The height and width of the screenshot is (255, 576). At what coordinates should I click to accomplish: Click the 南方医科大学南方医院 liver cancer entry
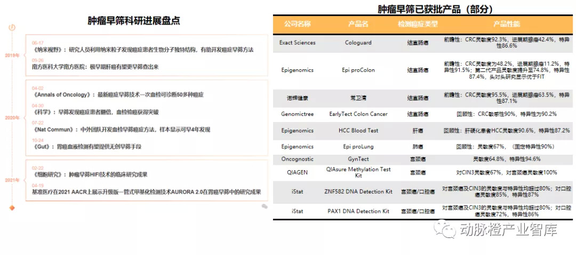click(x=95, y=67)
